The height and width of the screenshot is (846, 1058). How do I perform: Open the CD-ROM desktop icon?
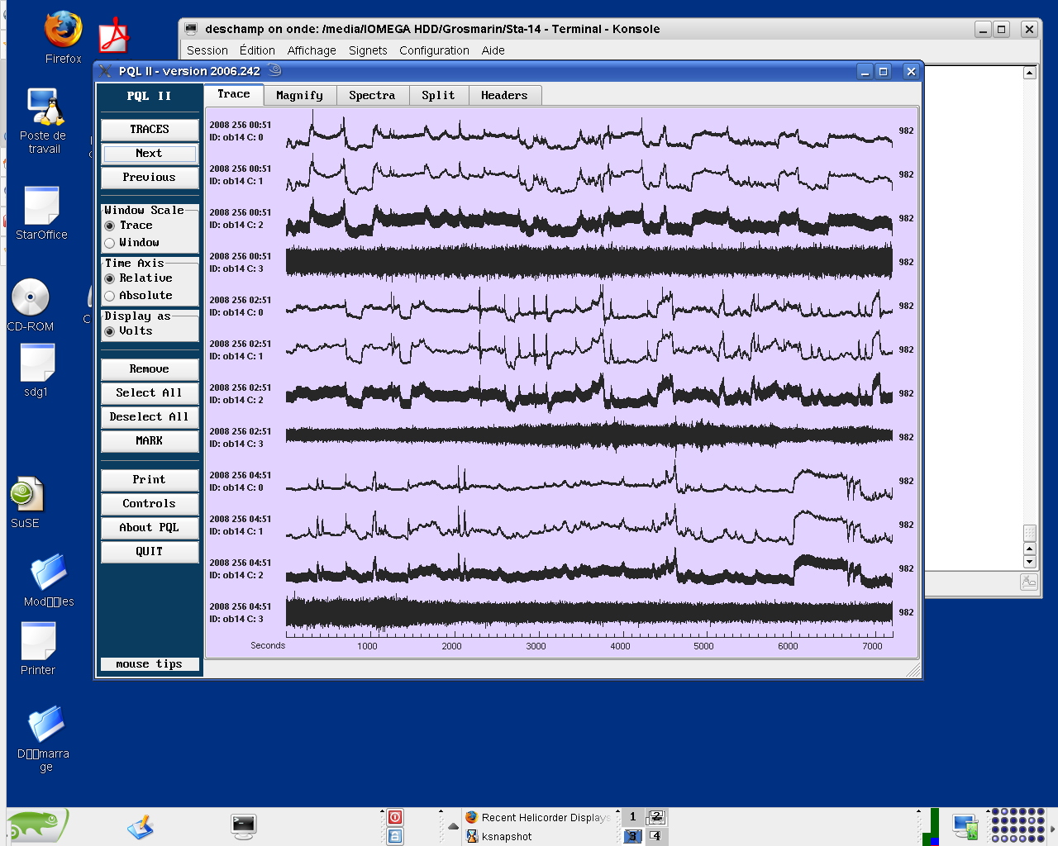[31, 298]
